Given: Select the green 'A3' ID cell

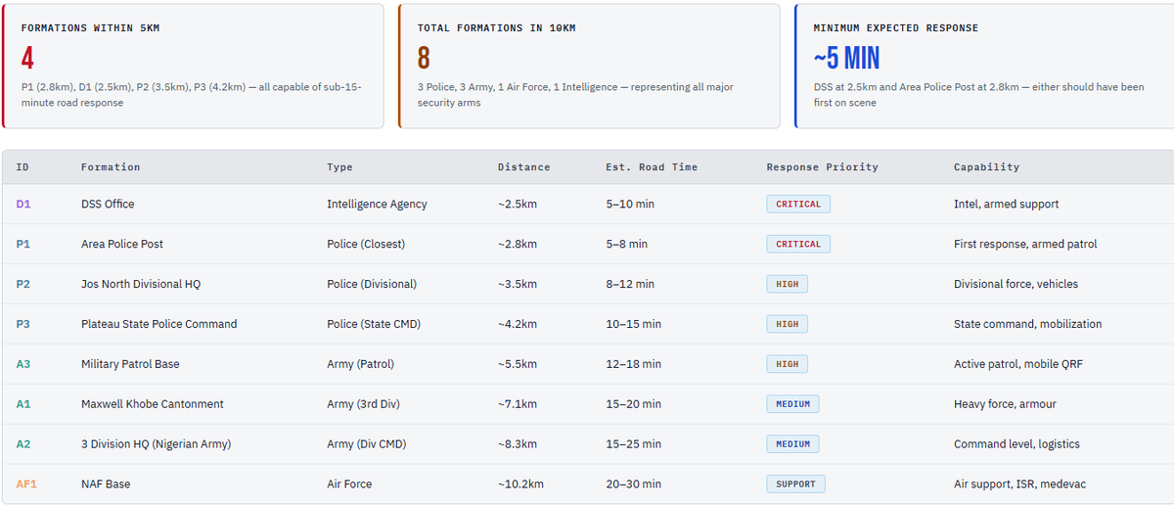Looking at the screenshot, I should coord(23,364).
